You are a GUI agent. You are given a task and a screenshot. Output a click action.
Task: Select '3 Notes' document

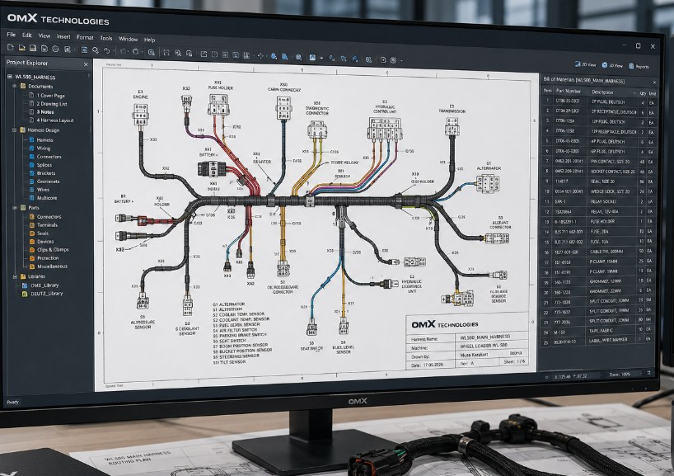[45, 112]
